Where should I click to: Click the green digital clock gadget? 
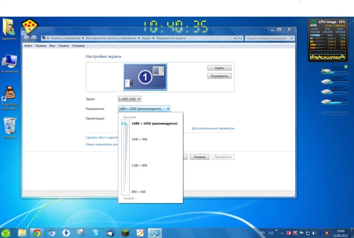pyautogui.click(x=175, y=27)
